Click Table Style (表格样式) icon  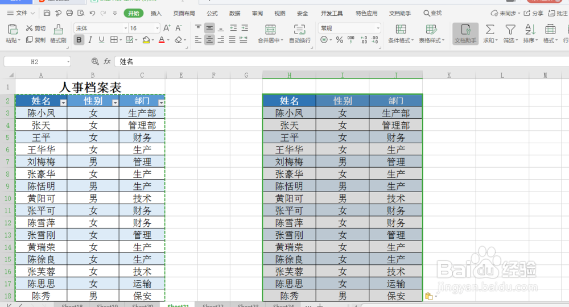(431, 30)
